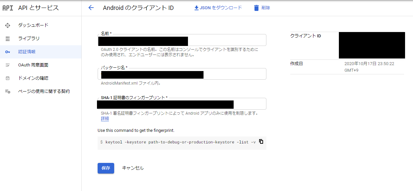Open ダッシュボード in the sidebar
413x191 pixels.
pos(33,25)
